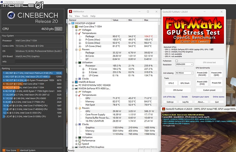
Task: Click the Intel Arc Graphics card icon in HWMonitor
Action: coord(76,147)
